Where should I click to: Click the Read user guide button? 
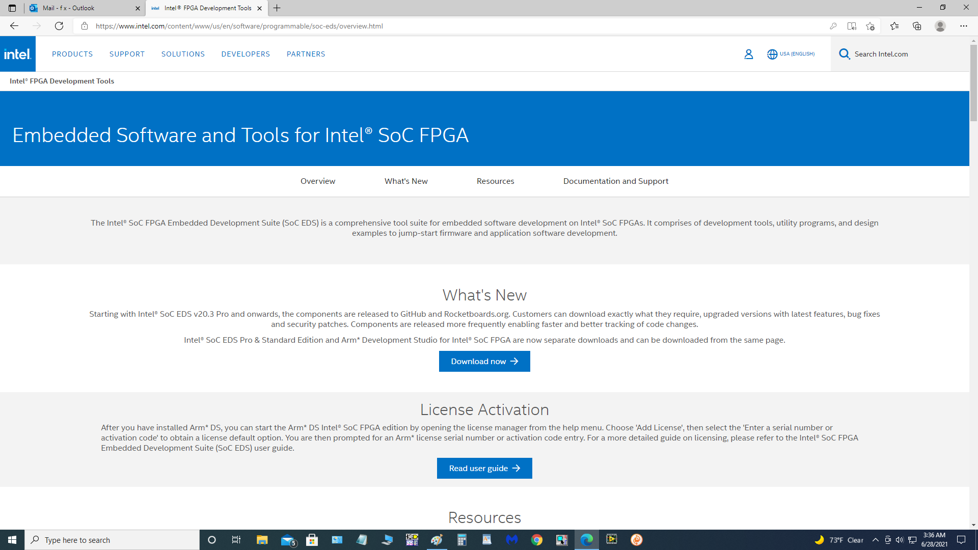(484, 468)
